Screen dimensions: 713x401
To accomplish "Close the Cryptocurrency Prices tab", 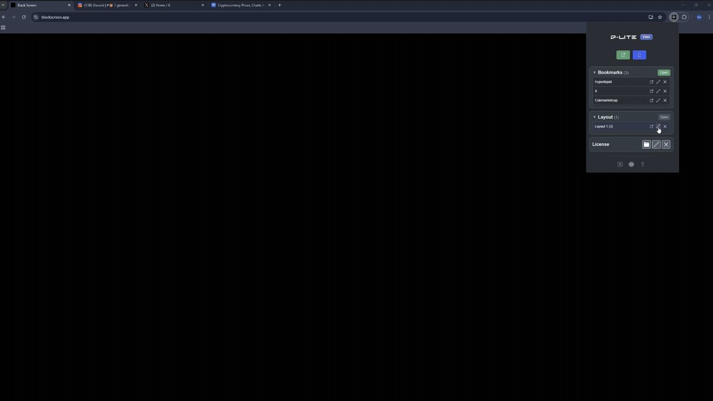I will coord(270,5).
